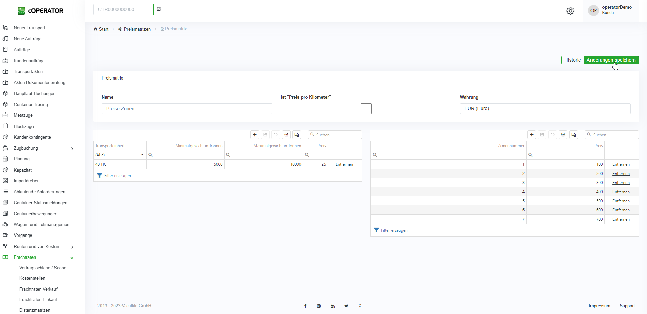The height and width of the screenshot is (314, 647).
Task: Add a new zone row with the plus icon
Action: coord(532,135)
